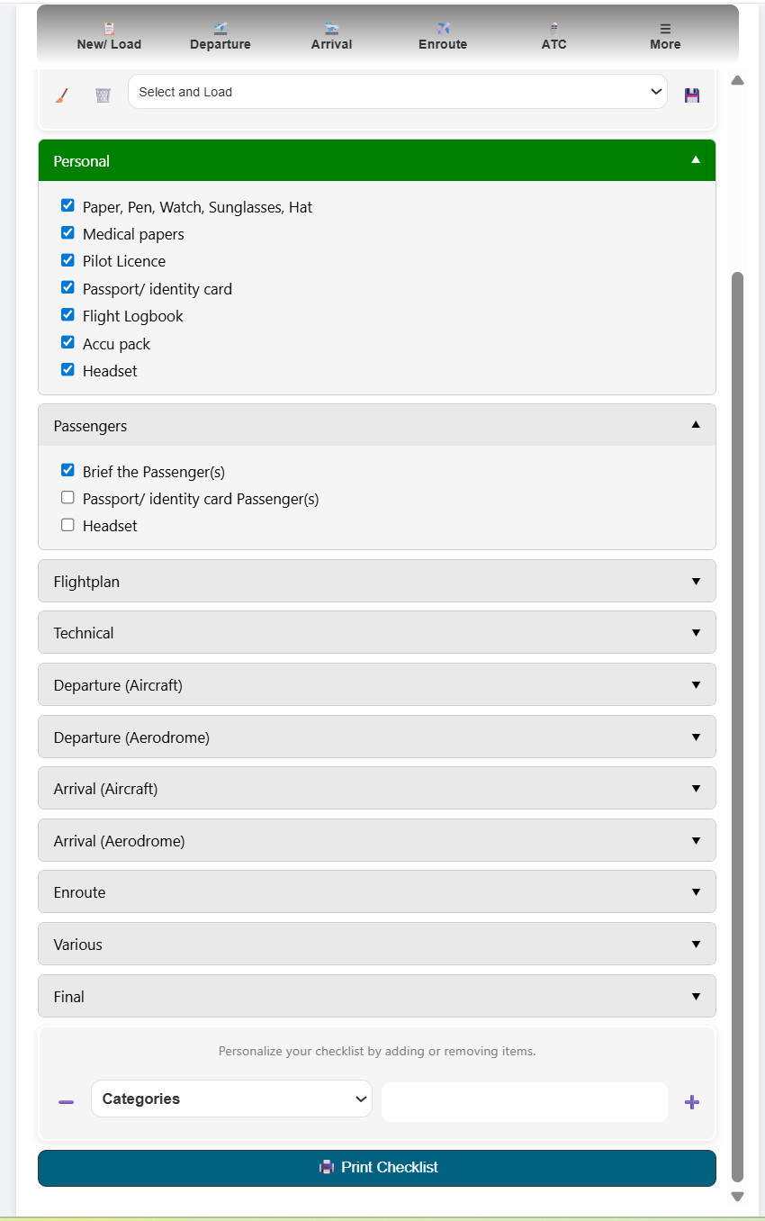The height and width of the screenshot is (1221, 765).
Task: Uncheck the Pilot Licence checkbox
Action: [67, 260]
